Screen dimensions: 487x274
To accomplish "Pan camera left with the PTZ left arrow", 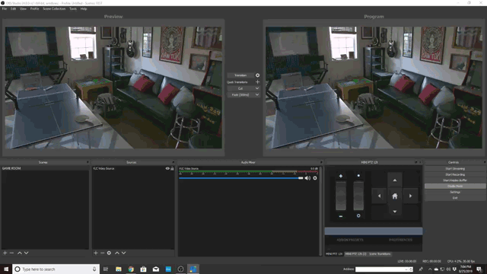I will pyautogui.click(x=379, y=196).
